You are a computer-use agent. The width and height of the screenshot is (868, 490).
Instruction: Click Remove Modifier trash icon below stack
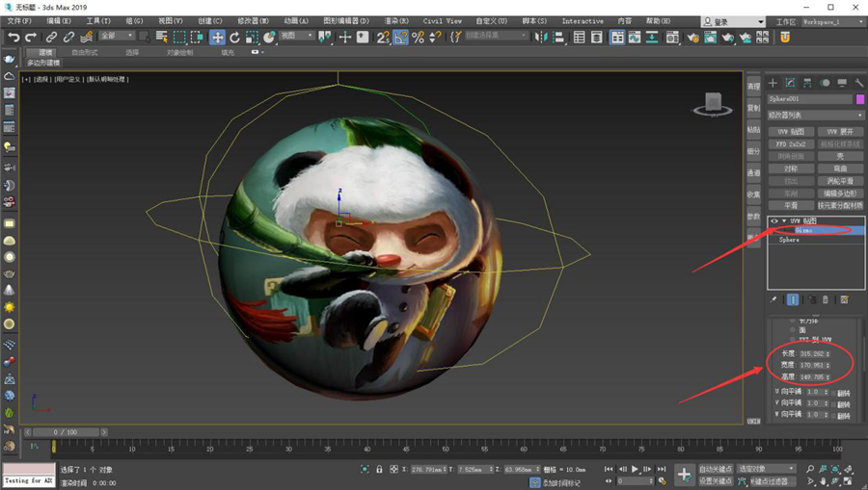point(826,299)
